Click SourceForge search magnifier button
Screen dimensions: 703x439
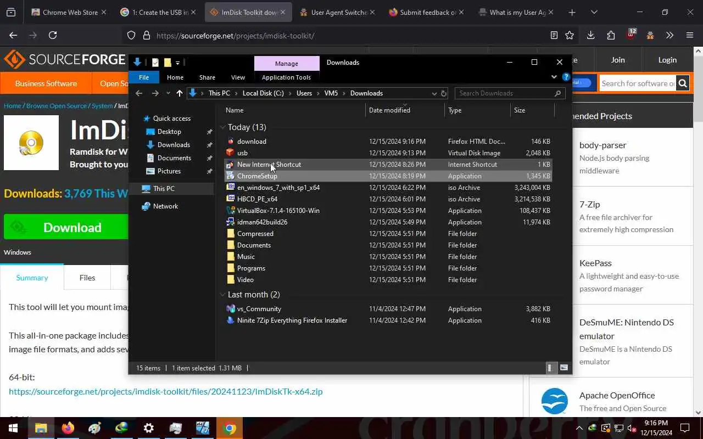tap(683, 83)
